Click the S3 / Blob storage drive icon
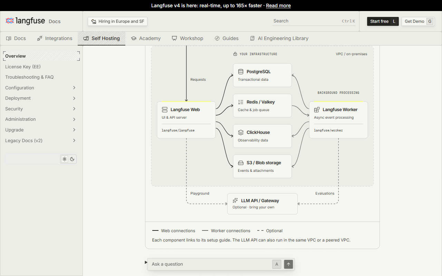The image size is (442, 276). pos(241,163)
